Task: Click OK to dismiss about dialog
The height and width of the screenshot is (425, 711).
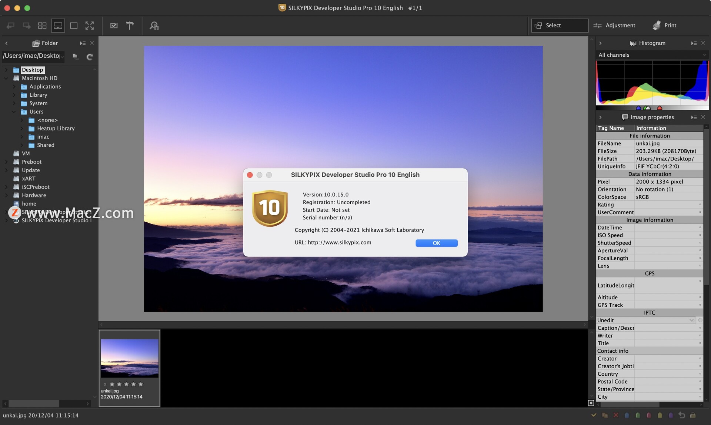Action: 436,243
